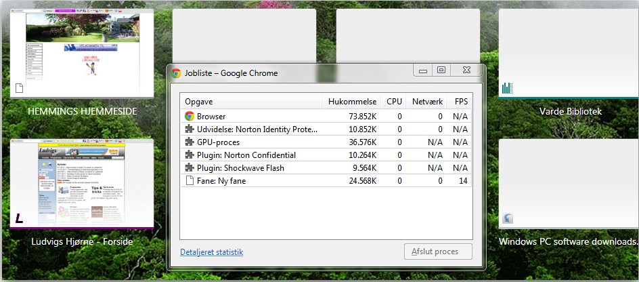Viewport: 639px width, 282px height.
Task: Click the Varde Bibliotek favicon on its thumbnail
Action: point(508,87)
